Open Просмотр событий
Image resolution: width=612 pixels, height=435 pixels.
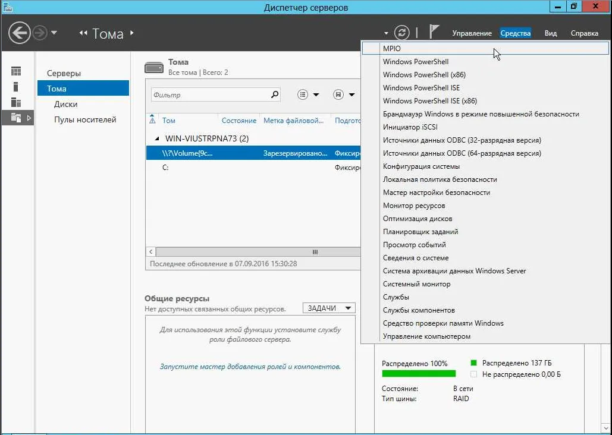pyautogui.click(x=485, y=245)
